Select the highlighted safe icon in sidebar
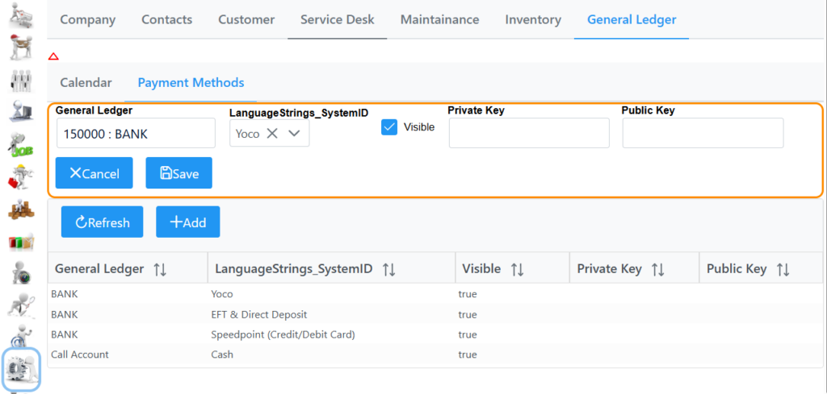The height and width of the screenshot is (394, 827). 21,369
